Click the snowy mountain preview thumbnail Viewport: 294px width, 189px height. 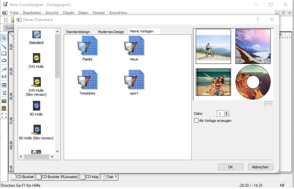click(253, 46)
